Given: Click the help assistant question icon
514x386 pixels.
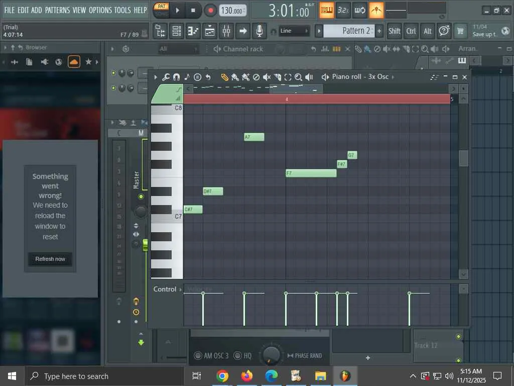Looking at the screenshot, I should point(444,31).
